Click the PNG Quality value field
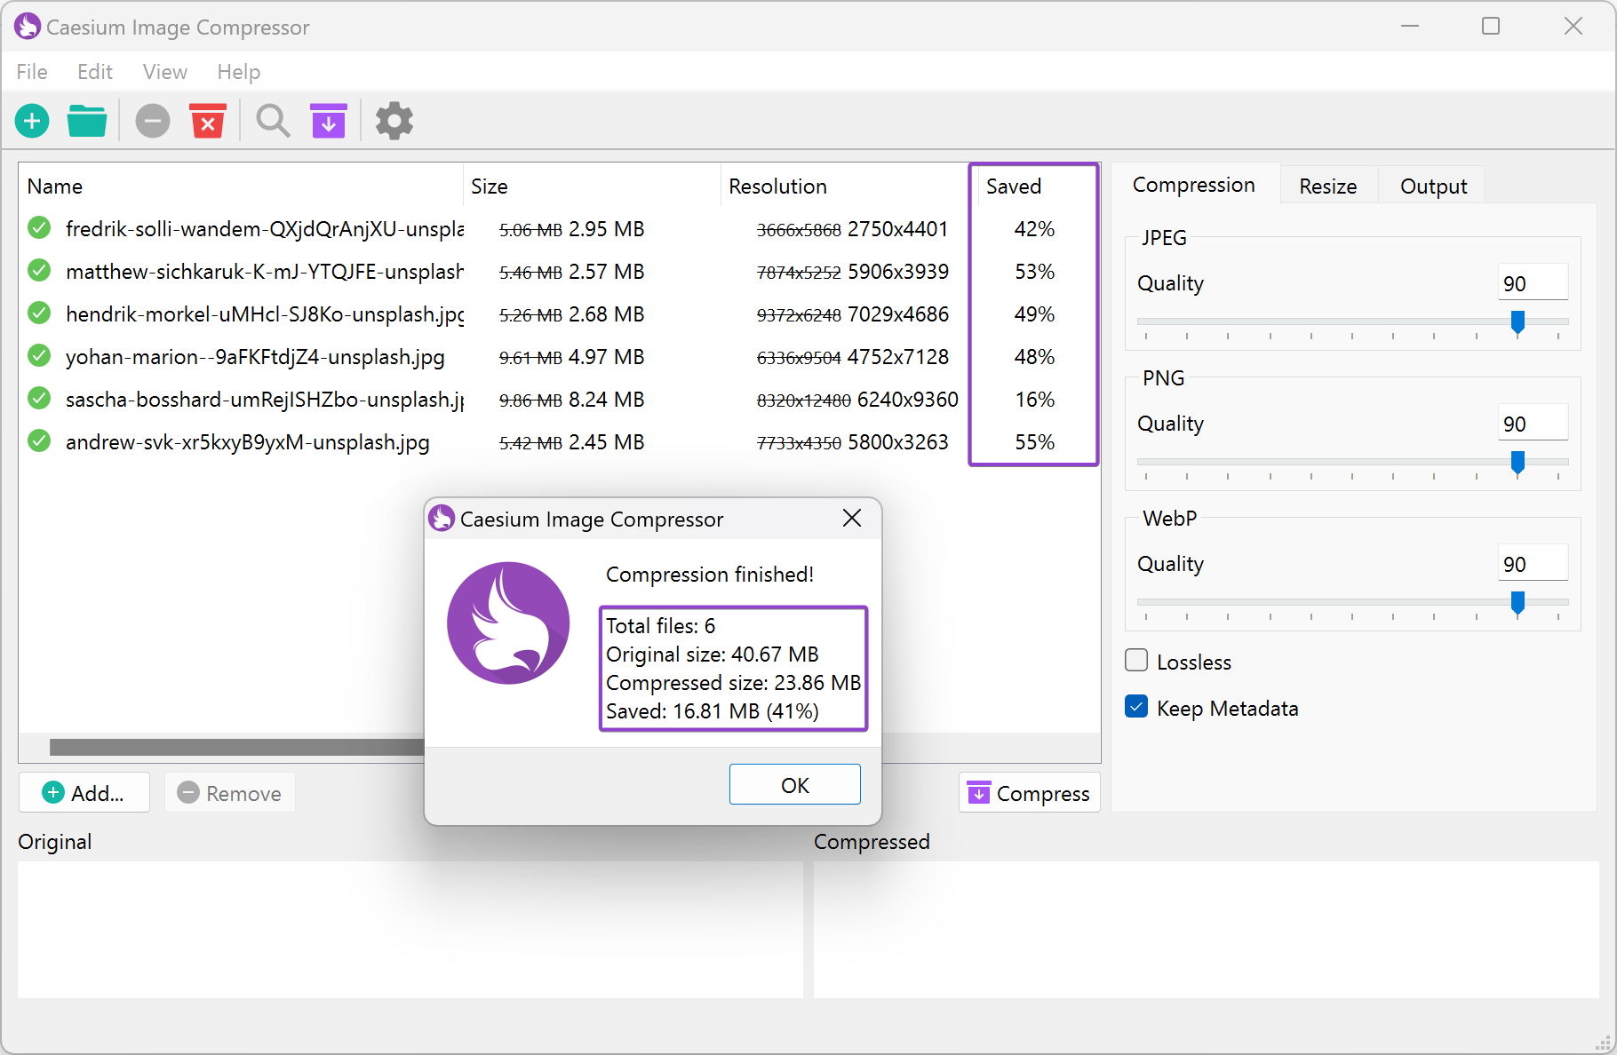The height and width of the screenshot is (1055, 1617). coord(1533,424)
